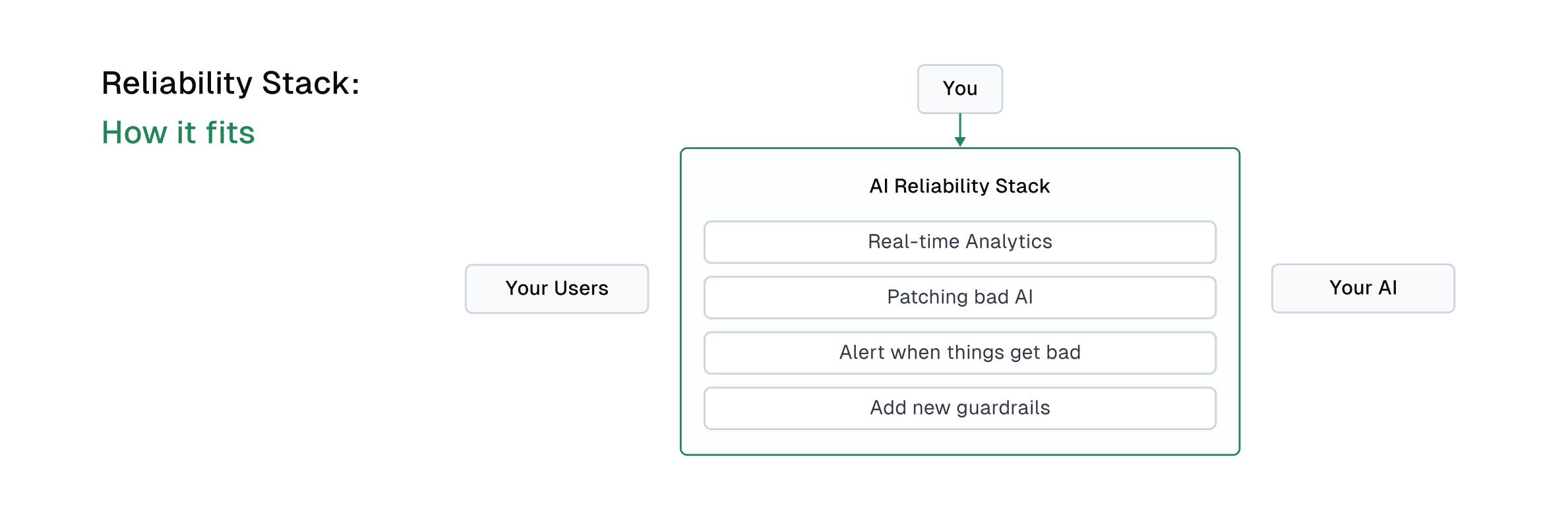Viewport: 1543px width, 519px height.
Task: Select the "Your AI" box
Action: click(x=1363, y=288)
